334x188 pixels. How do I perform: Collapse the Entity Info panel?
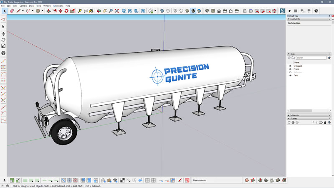click(x=288, y=19)
